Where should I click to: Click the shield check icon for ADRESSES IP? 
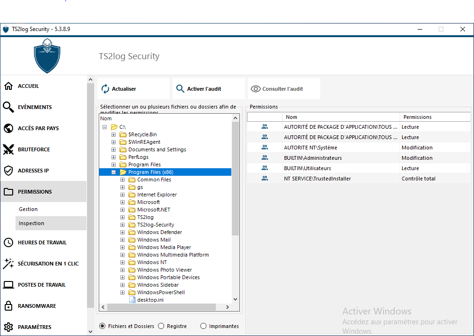click(x=8, y=171)
